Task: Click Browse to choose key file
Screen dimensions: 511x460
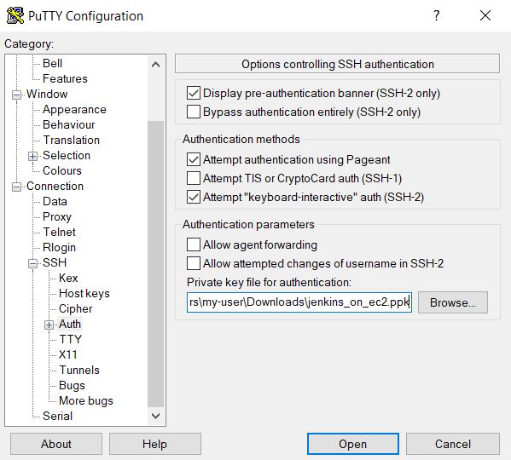Action: pos(453,302)
